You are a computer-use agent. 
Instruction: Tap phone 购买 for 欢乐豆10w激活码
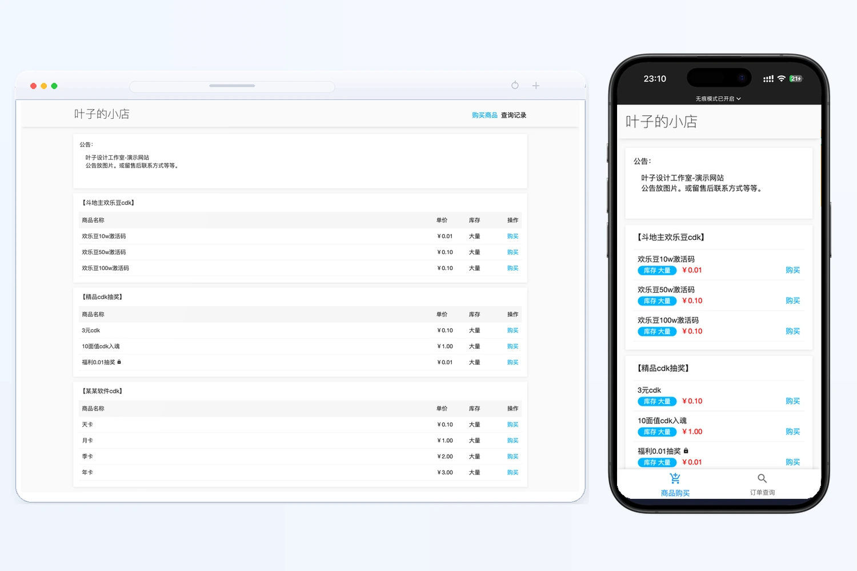[x=792, y=270]
